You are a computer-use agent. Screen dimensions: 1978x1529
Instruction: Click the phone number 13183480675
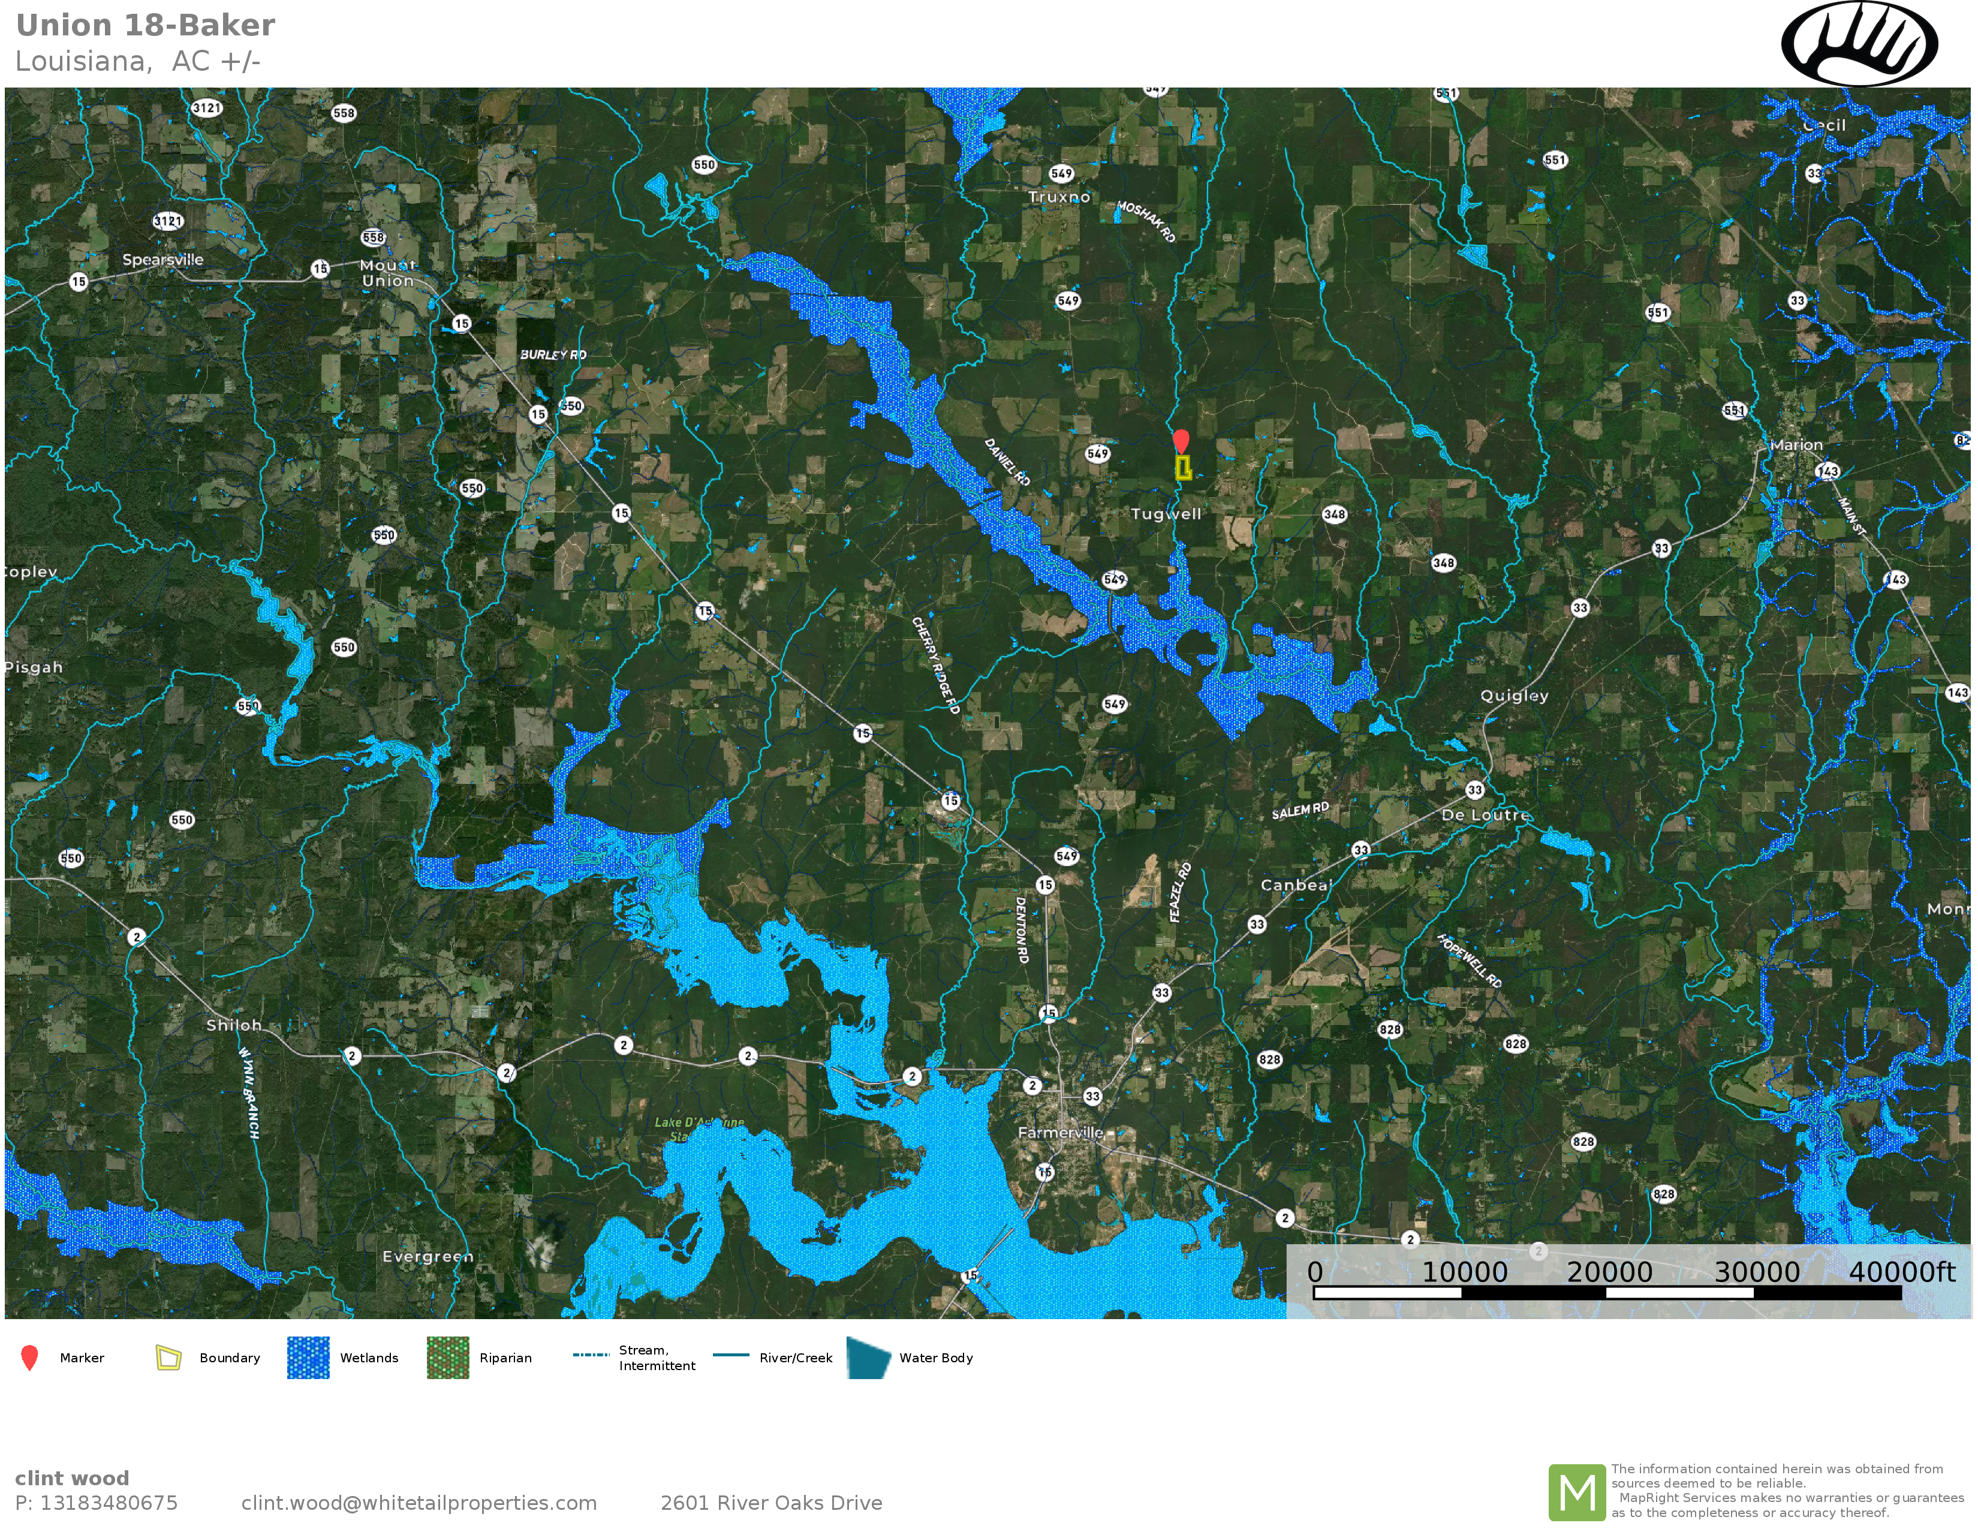click(x=109, y=1503)
